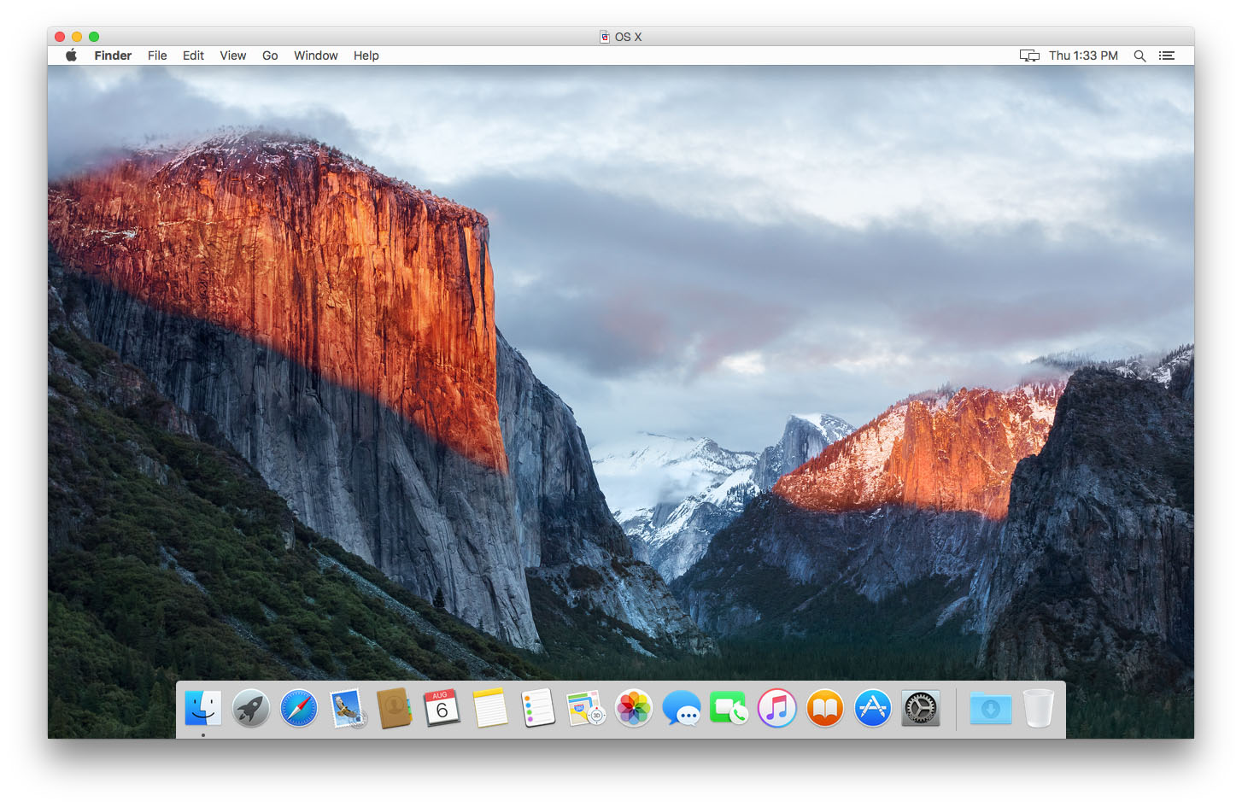Screen dimensions: 1242x807
Task: Open Spotlight search in the menu bar
Action: [1139, 55]
